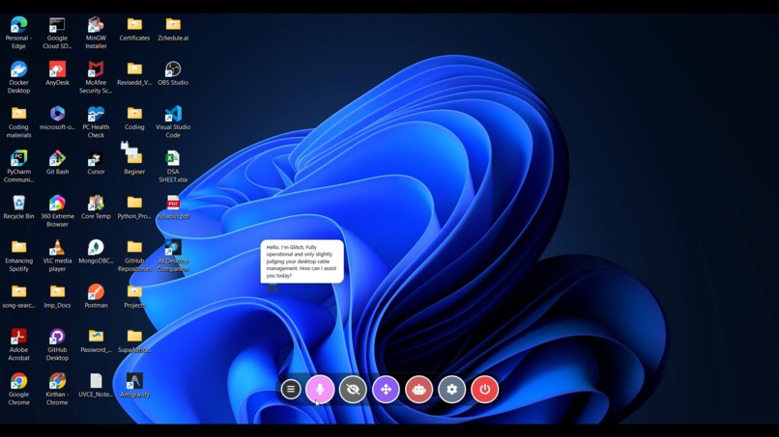779x437 pixels.
Task: Select the AnyDesk shortcut
Action: (57, 73)
